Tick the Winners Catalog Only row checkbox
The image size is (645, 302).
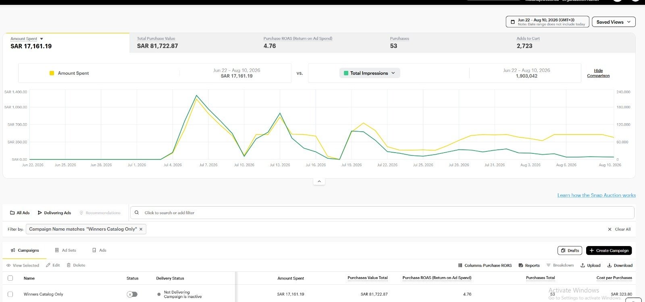10,294
